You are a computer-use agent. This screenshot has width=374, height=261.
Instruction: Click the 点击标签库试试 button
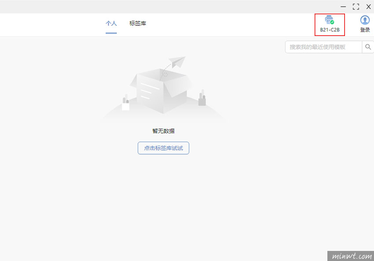click(x=163, y=148)
